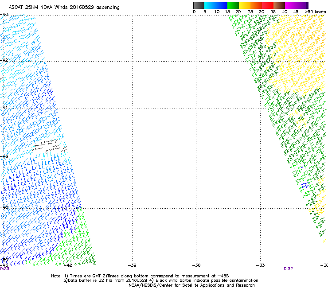Image resolution: width=328 pixels, height=288 pixels.
Task: Click the '-46' latitude label
Action: tap(4, 156)
